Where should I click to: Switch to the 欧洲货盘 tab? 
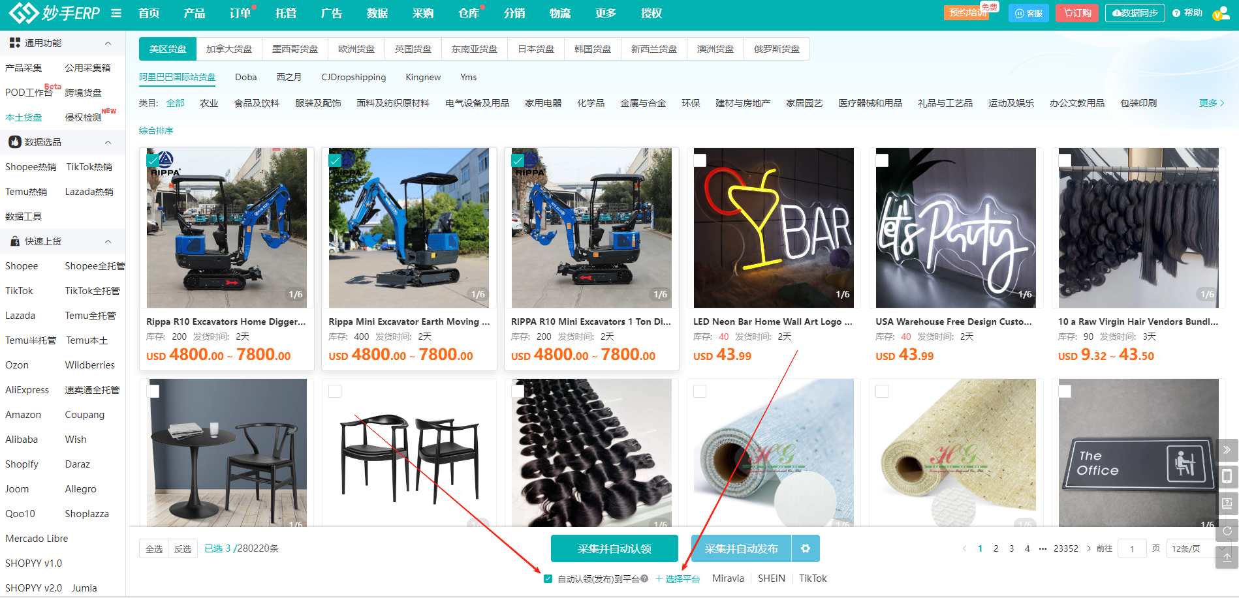pyautogui.click(x=356, y=49)
